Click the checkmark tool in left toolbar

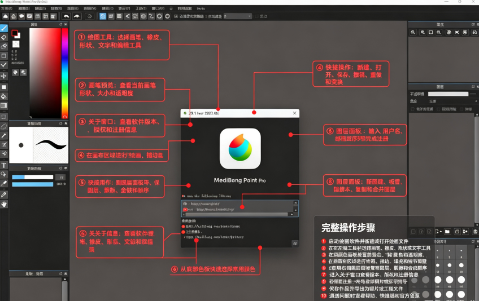(x=3, y=65)
